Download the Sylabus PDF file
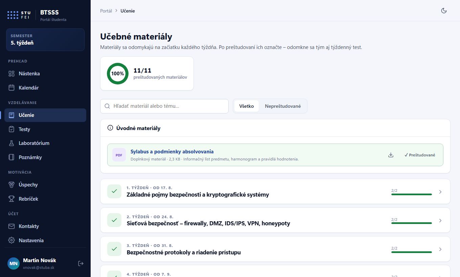 point(391,155)
